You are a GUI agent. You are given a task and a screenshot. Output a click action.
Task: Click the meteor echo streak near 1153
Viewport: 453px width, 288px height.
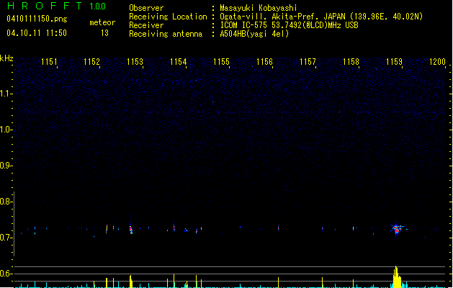point(131,228)
